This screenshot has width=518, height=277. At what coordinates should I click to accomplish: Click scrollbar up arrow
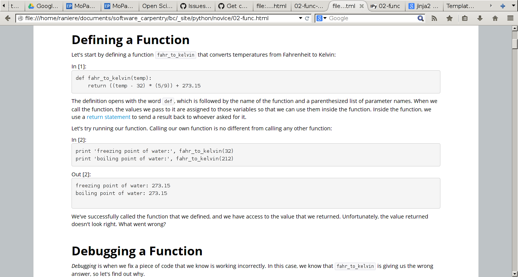[515, 28]
